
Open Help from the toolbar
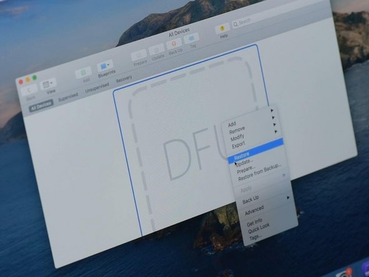pyautogui.click(x=222, y=29)
